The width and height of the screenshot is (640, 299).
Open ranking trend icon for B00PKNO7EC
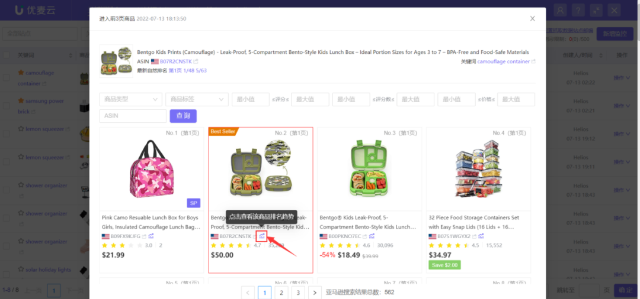point(372,236)
